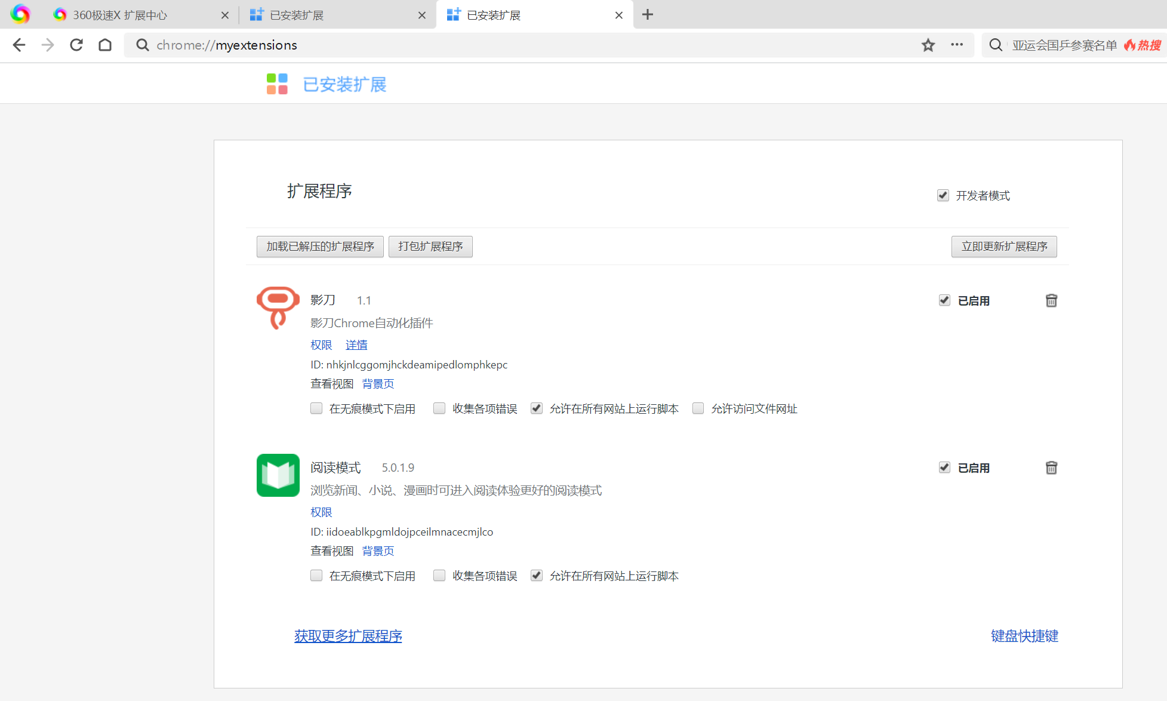
Task: Click the browser back arrow icon
Action: (x=19, y=45)
